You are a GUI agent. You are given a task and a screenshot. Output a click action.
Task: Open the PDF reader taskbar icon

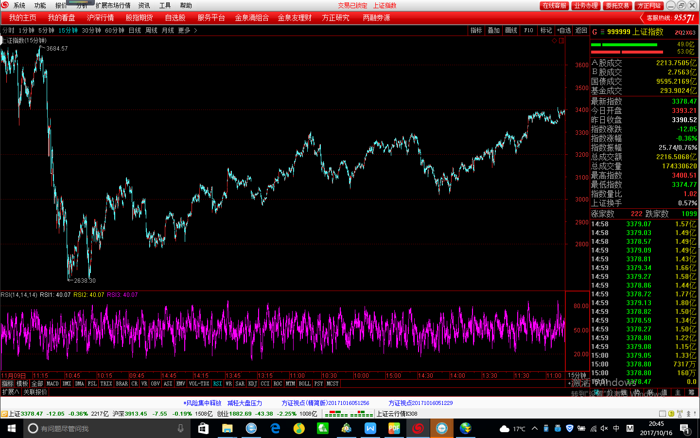394,428
